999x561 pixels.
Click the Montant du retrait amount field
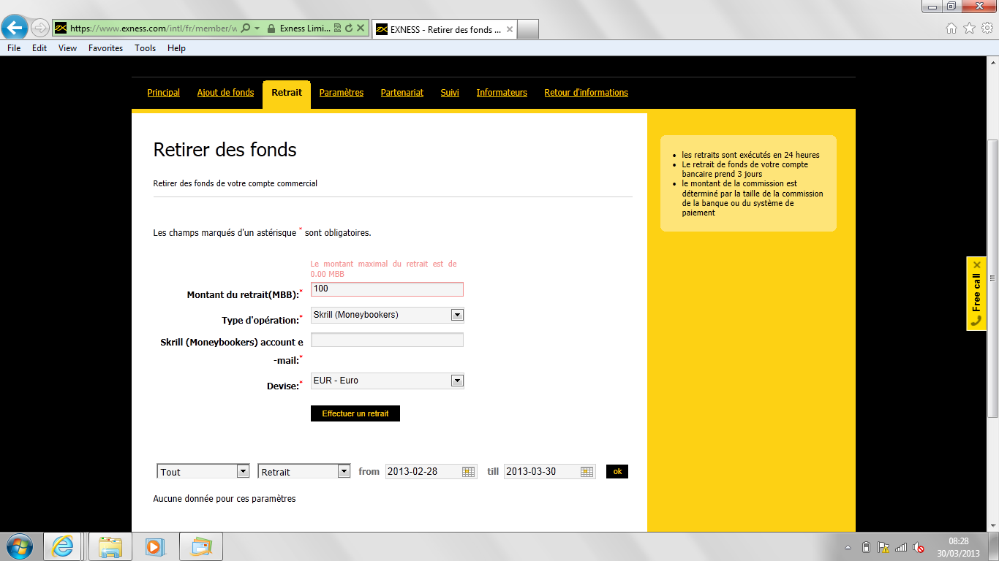[x=387, y=289]
